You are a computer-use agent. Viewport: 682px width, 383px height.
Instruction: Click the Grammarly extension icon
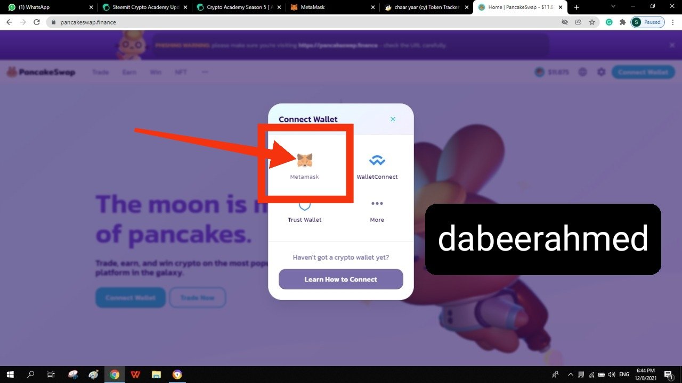610,22
